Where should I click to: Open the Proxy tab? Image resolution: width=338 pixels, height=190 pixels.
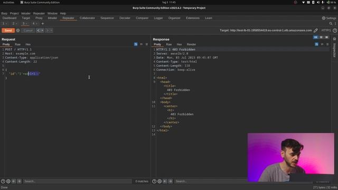point(39,18)
